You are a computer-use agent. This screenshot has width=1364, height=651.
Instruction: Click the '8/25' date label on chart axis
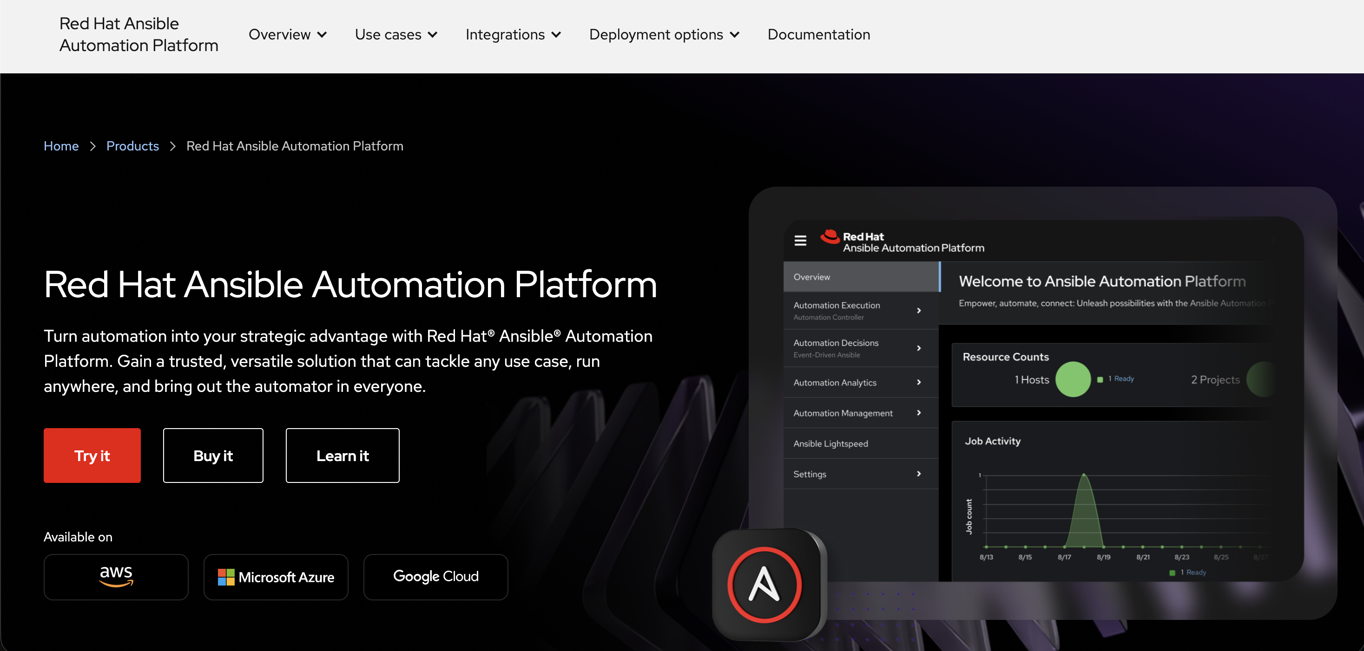tap(1221, 557)
